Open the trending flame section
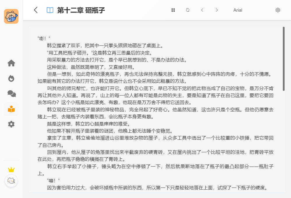This screenshot has width=291, height=198. [11, 78]
